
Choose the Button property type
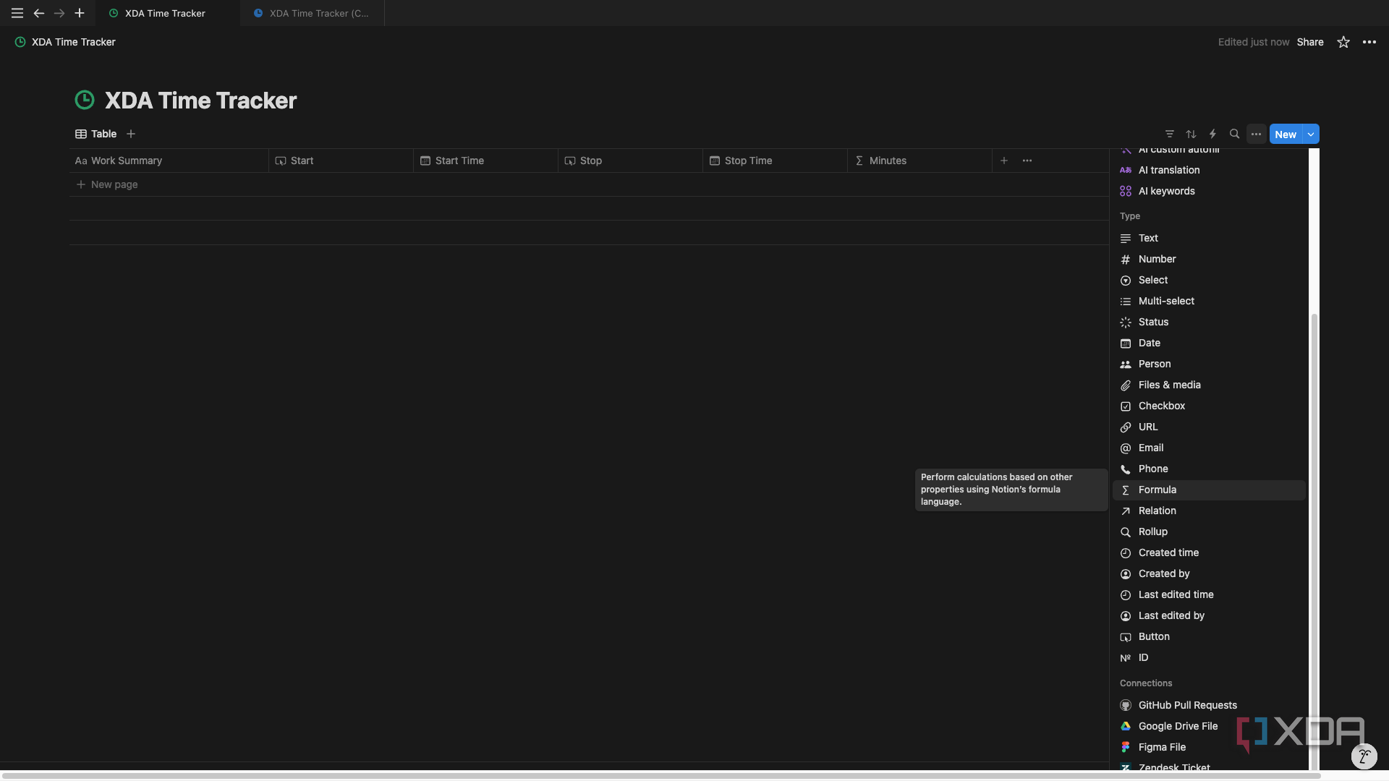(1209, 636)
